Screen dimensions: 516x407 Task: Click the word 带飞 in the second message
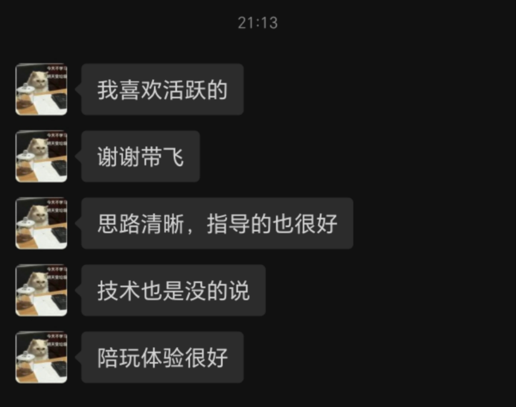[x=162, y=157]
